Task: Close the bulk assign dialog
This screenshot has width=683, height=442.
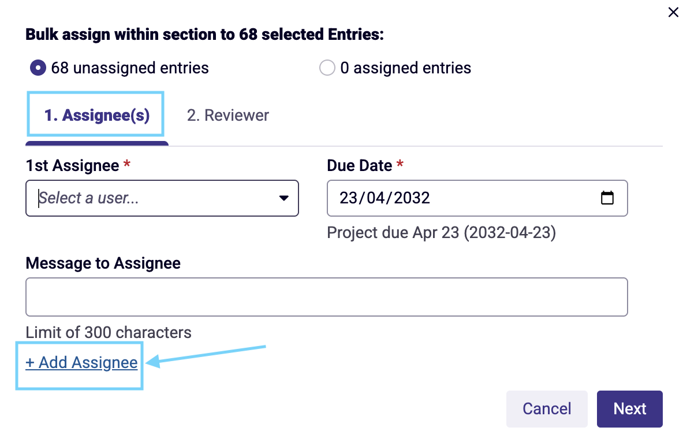Action: click(673, 12)
